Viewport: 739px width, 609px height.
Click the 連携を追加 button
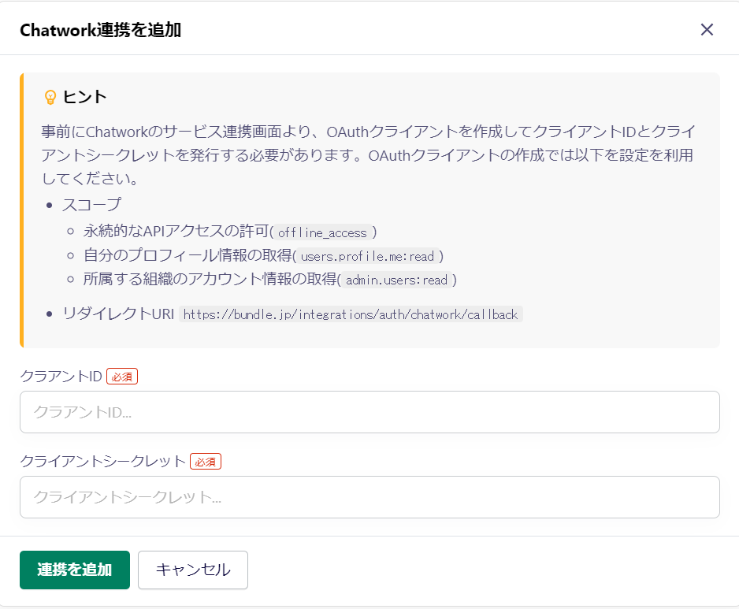click(x=75, y=570)
